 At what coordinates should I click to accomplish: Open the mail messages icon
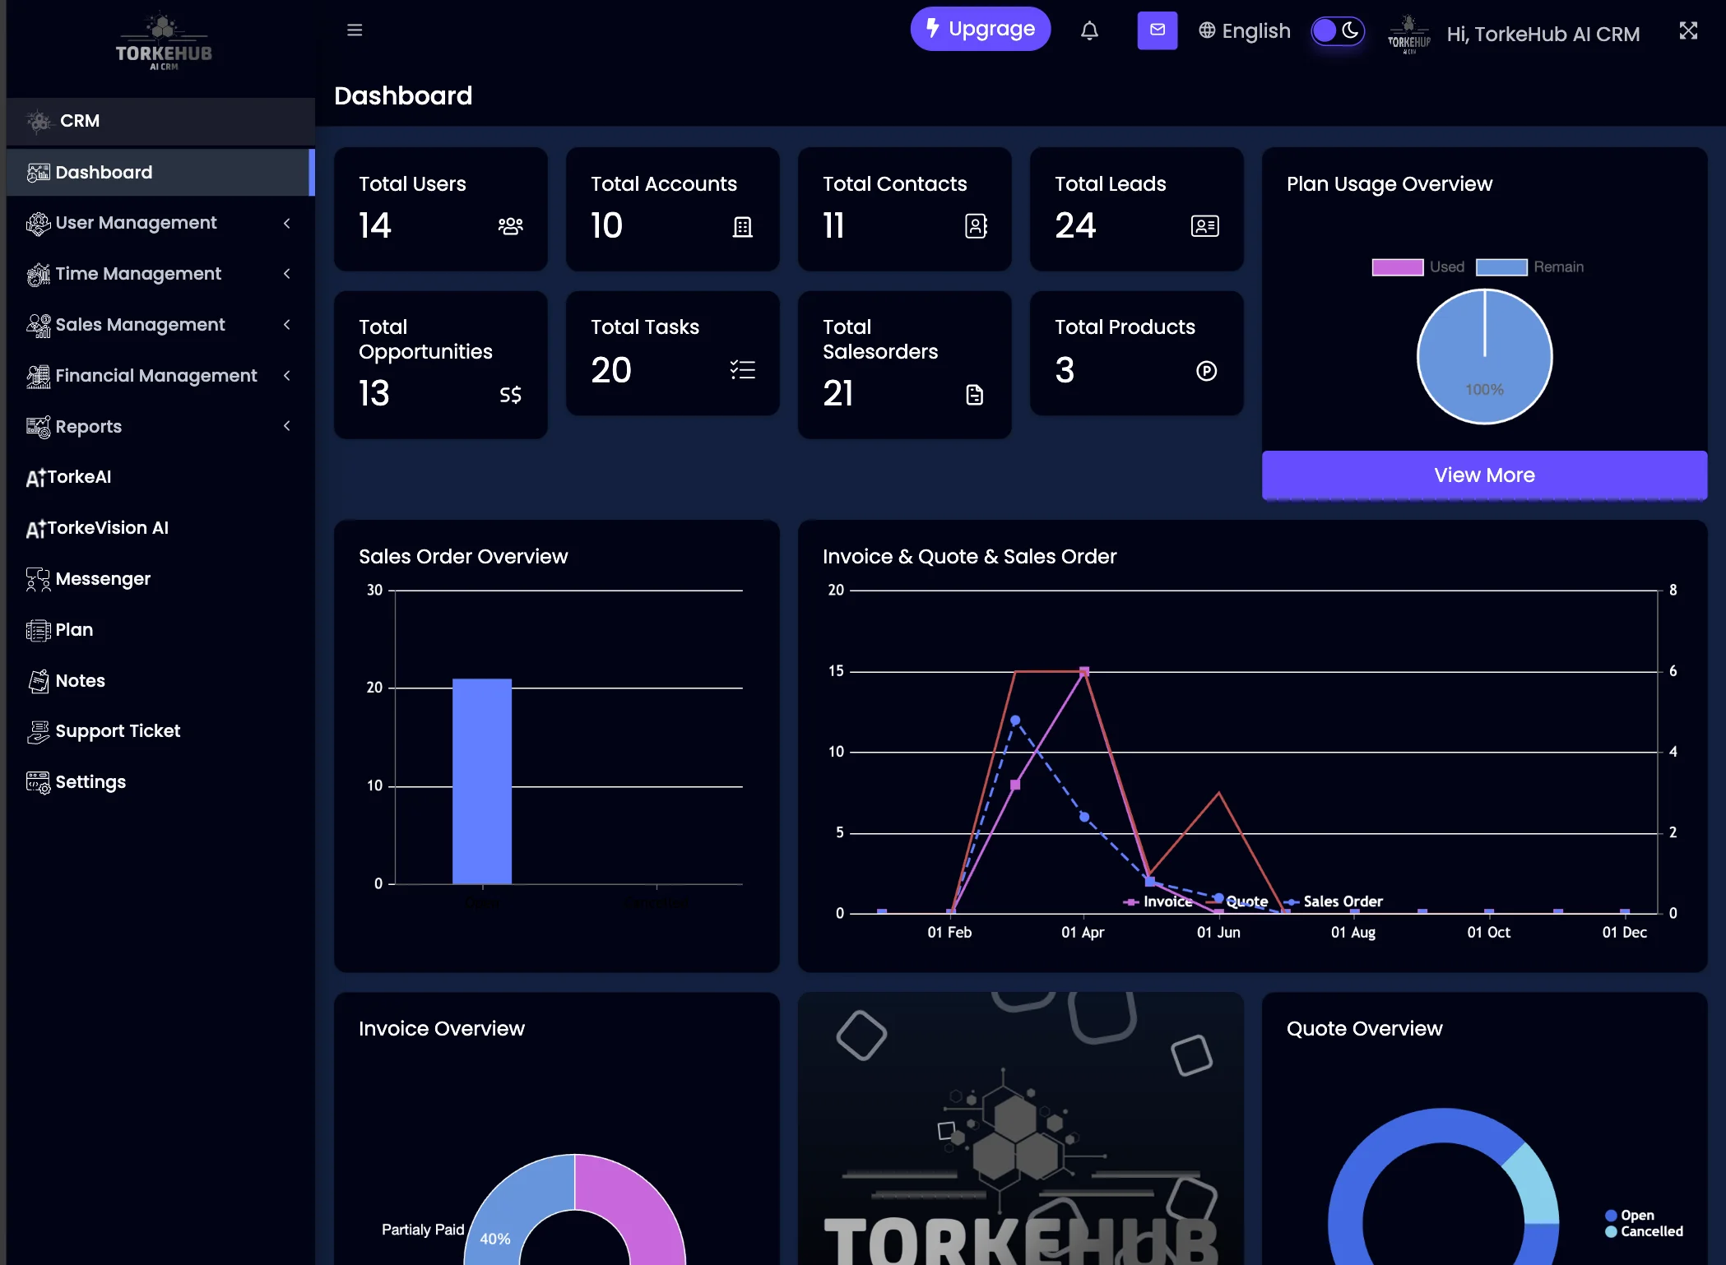point(1157,30)
